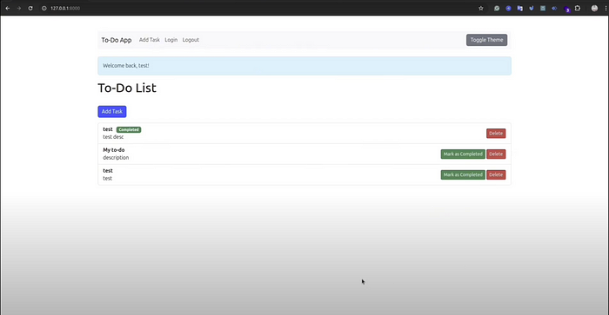
Task: Switch theme with Toggle Theme button
Action: [x=486, y=40]
